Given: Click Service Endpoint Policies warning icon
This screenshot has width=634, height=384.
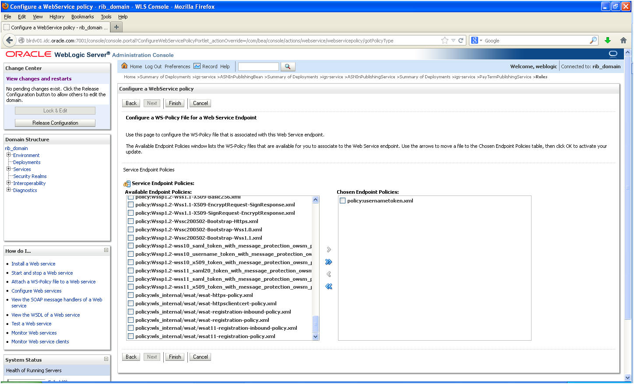Looking at the screenshot, I should 127,184.
